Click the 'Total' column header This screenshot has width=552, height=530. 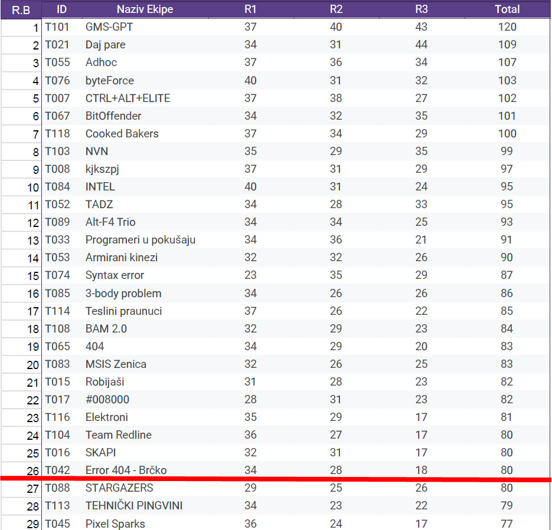pos(507,9)
